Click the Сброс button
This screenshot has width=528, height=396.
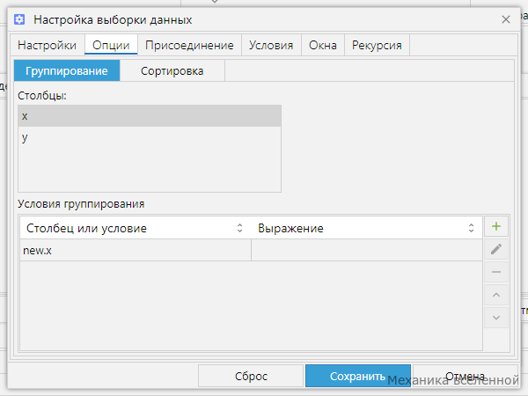[251, 376]
